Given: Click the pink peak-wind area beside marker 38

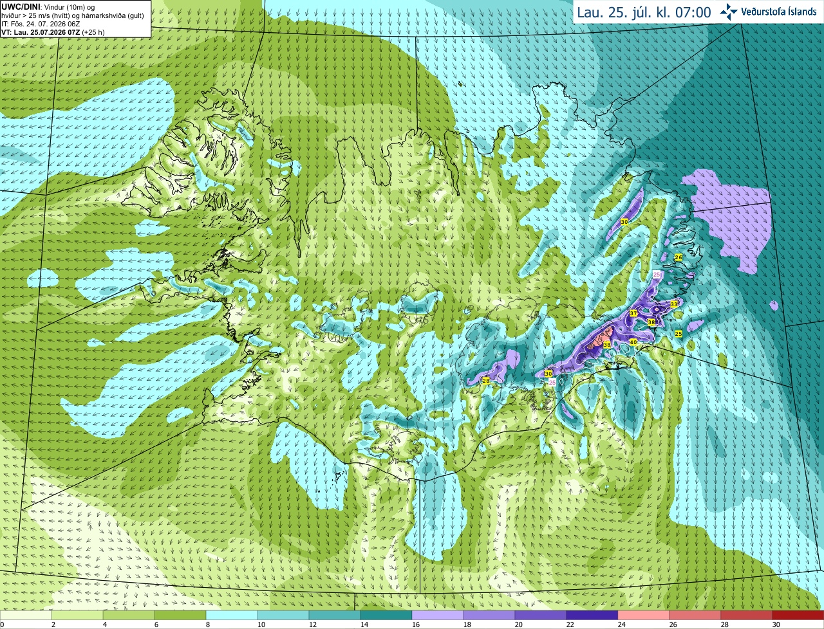Looking at the screenshot, I should pyautogui.click(x=600, y=337).
